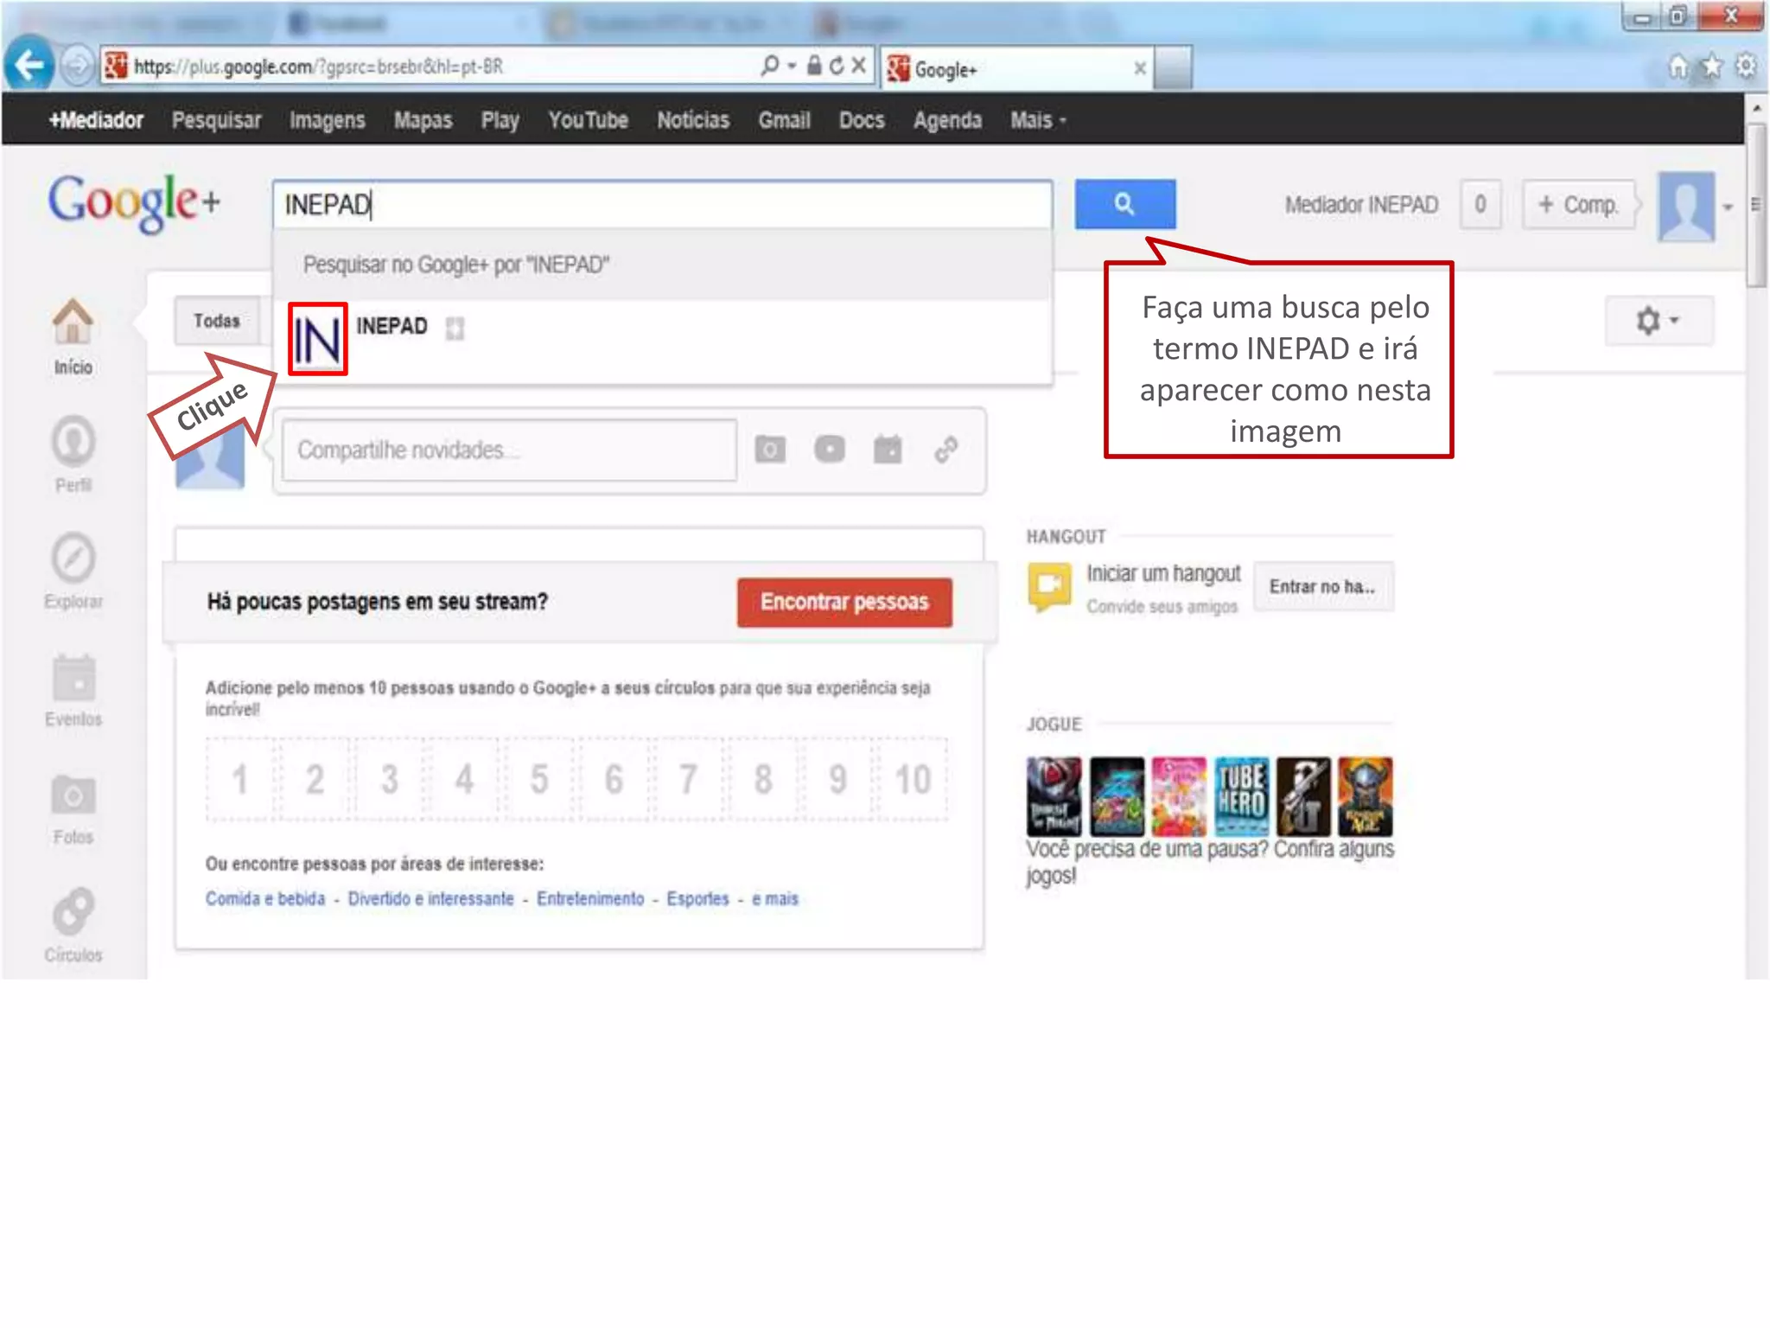Click the stop loading X in address bar
1770x1328 pixels.
click(x=858, y=66)
